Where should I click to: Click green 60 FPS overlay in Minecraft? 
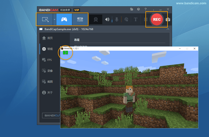pyautogui.click(x=65, y=53)
